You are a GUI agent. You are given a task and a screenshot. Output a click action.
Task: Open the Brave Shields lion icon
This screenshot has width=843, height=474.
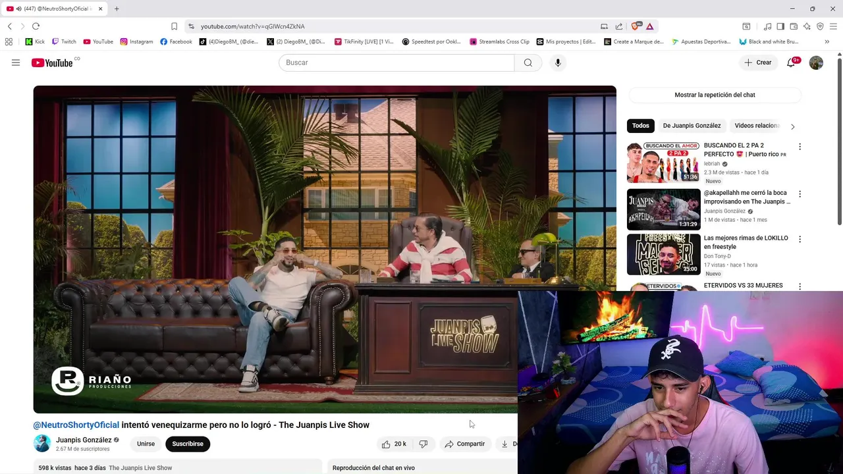[636, 26]
